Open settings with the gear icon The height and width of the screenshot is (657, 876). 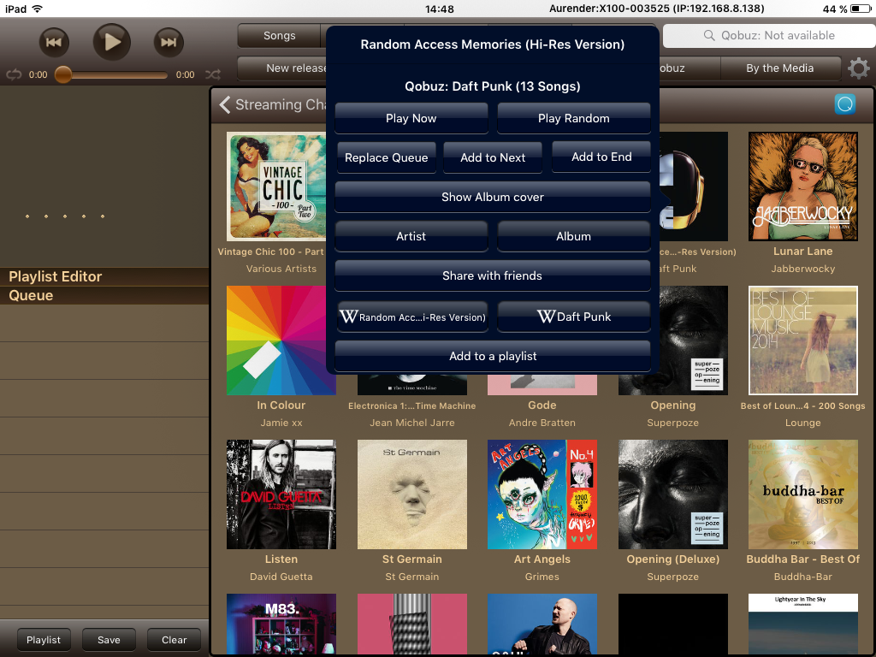(x=859, y=68)
